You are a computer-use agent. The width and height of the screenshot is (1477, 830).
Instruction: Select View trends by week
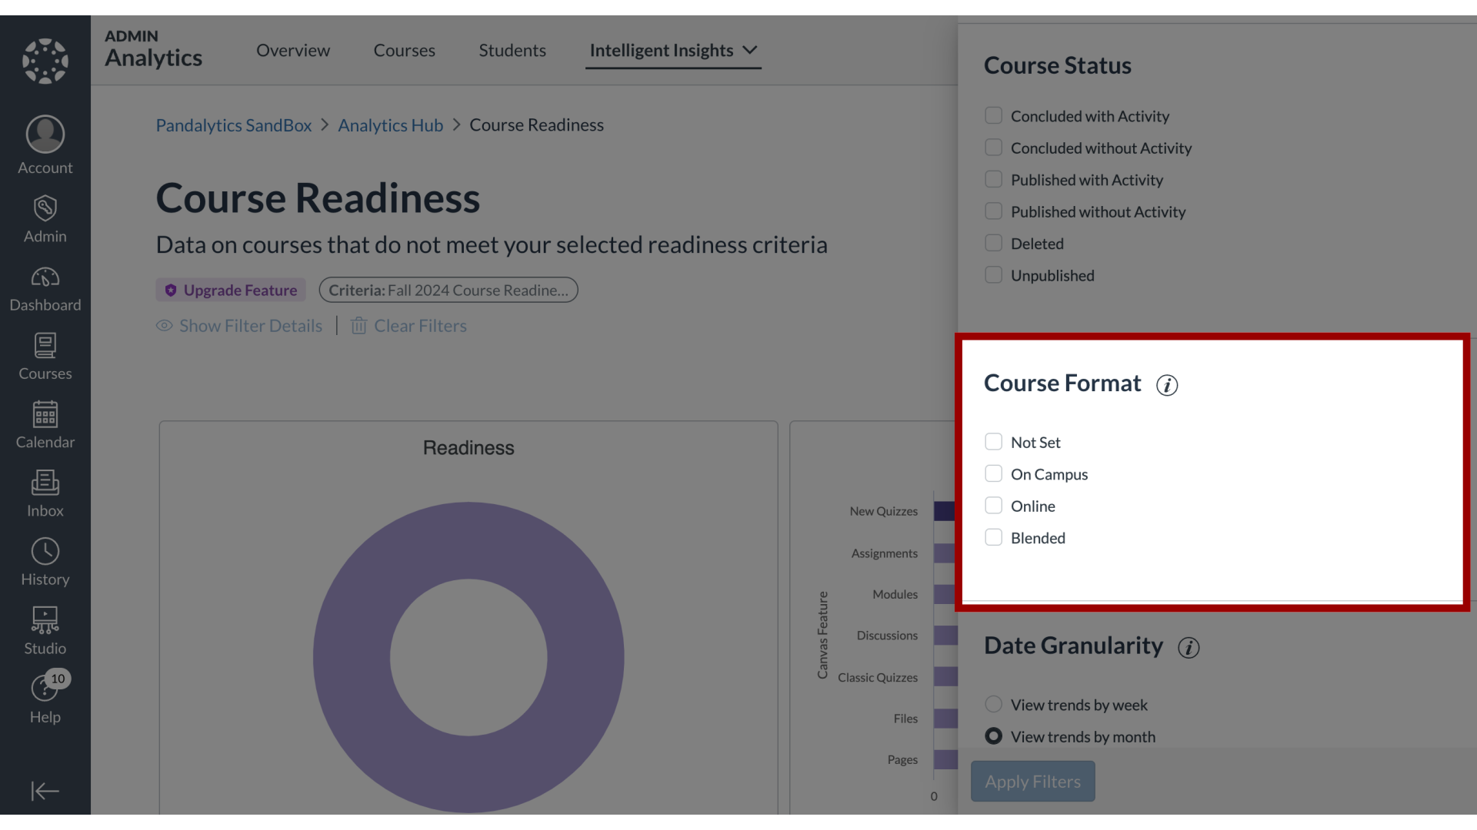(x=993, y=704)
